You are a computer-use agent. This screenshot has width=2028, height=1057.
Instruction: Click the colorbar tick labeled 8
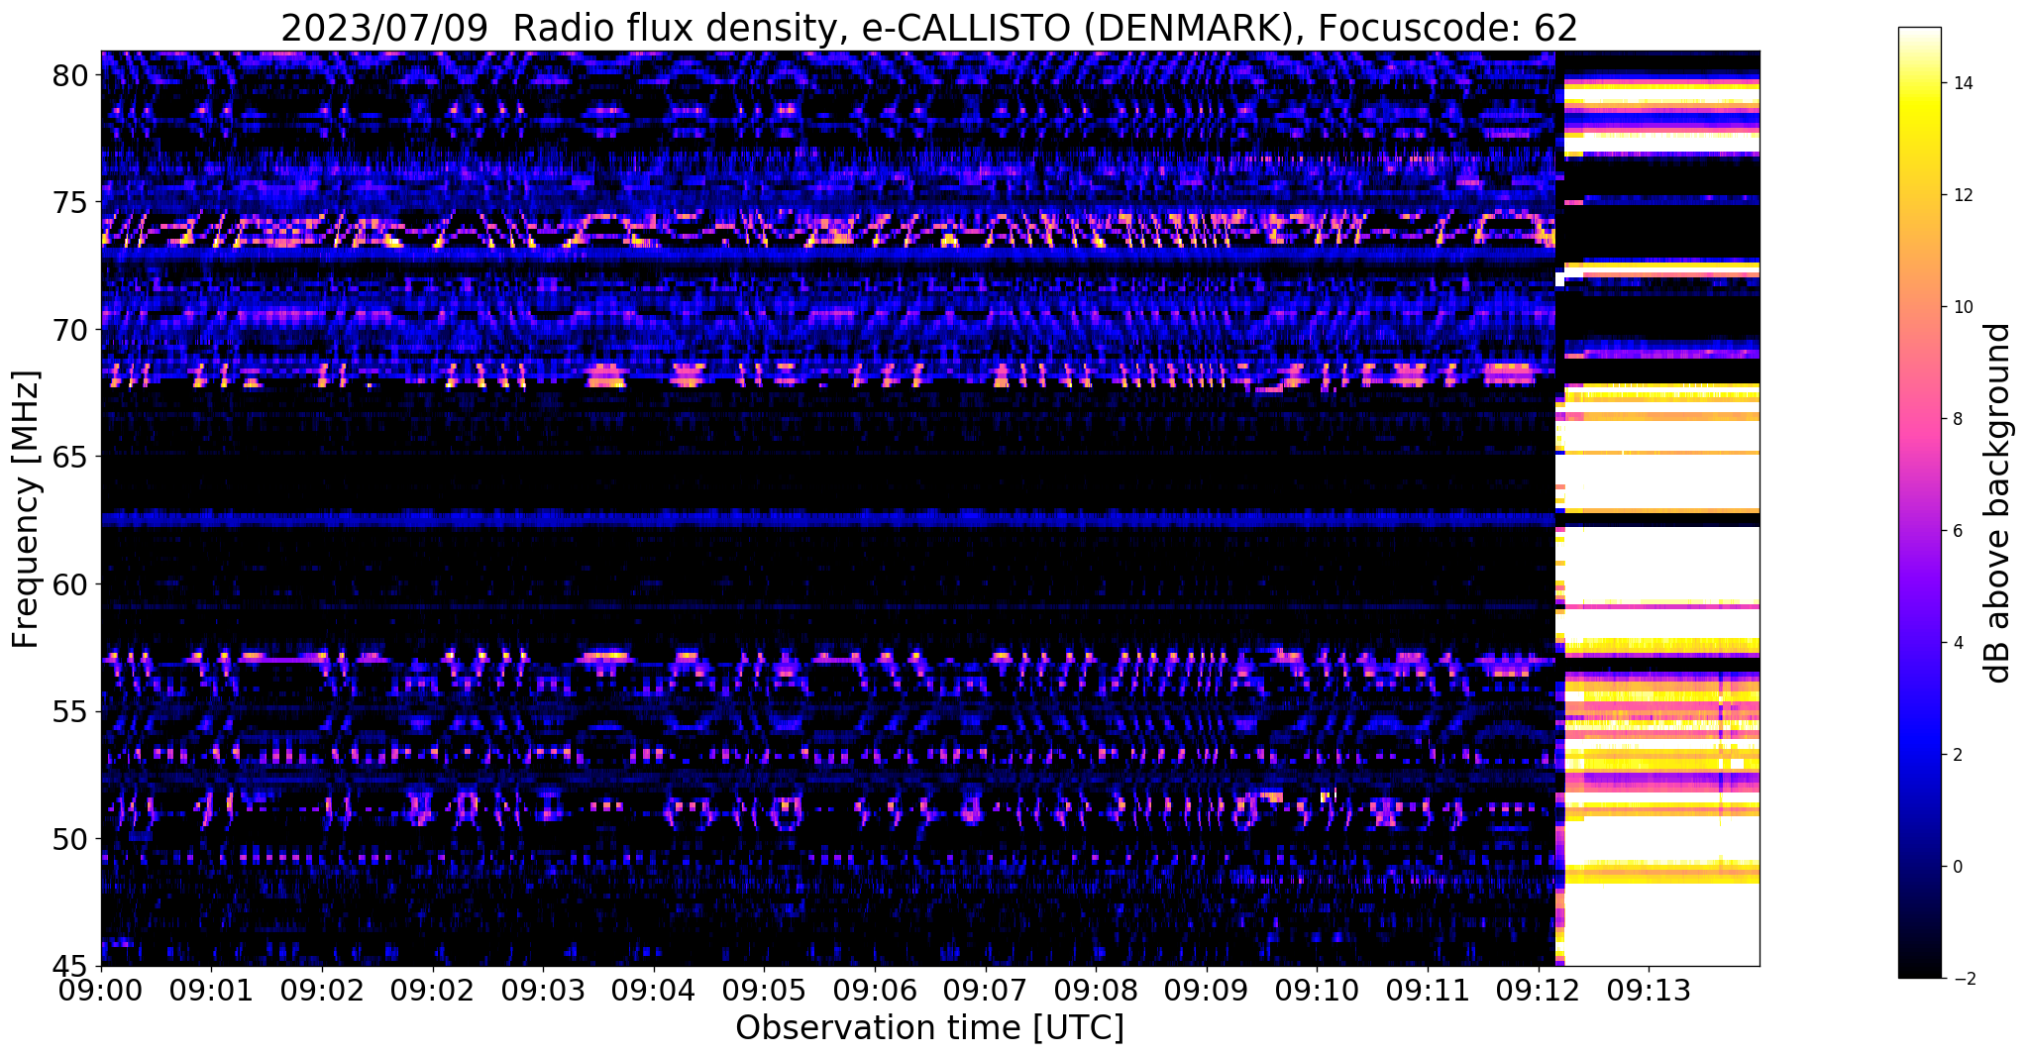pyautogui.click(x=1956, y=419)
